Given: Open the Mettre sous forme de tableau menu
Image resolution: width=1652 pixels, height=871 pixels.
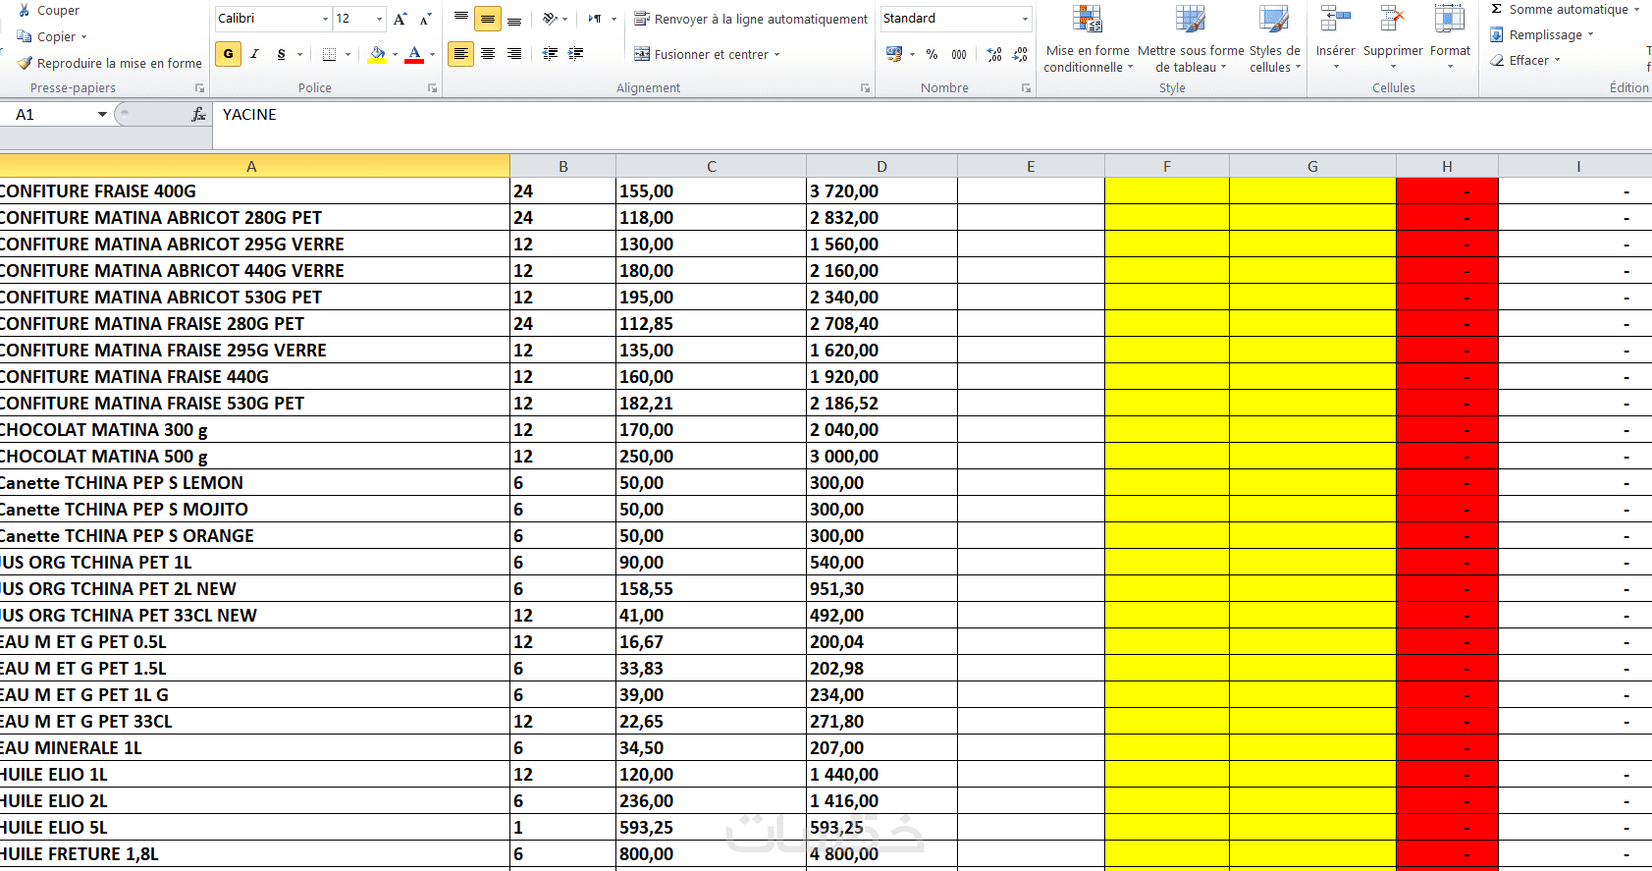Looking at the screenshot, I should (1191, 39).
